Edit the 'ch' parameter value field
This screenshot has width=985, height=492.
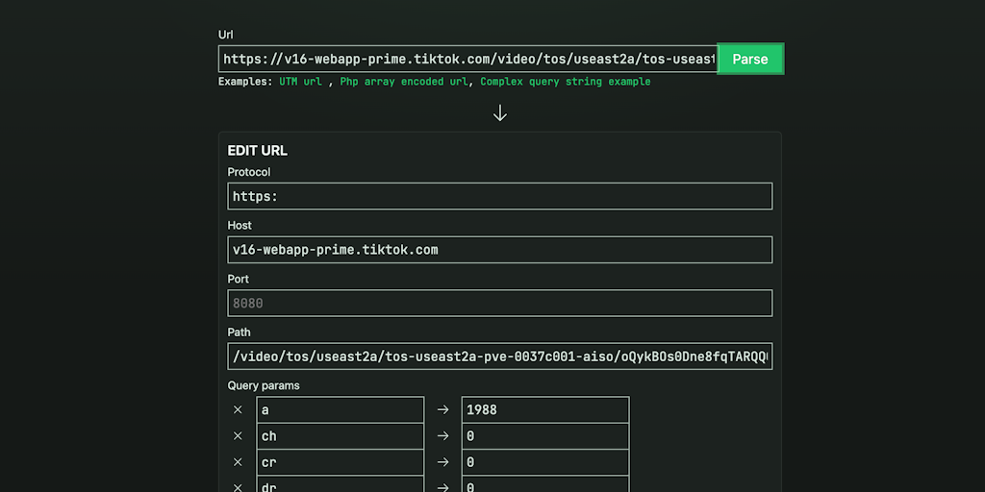[x=545, y=436]
